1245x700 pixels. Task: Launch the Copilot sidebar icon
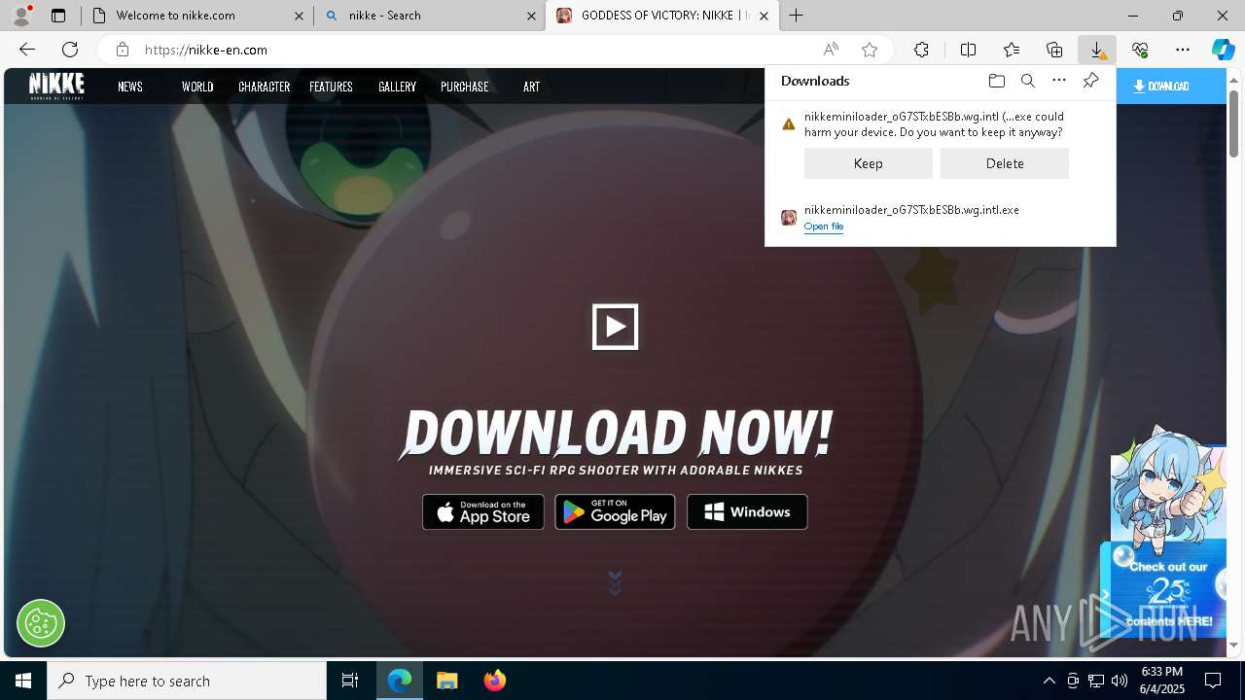point(1223,50)
